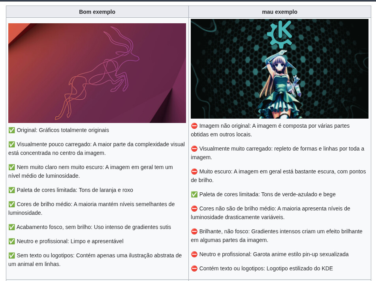Click text 'Contém texto ou logotipos: Logotipo estilizado do KDE'
The width and height of the screenshot is (376, 281).
(x=266, y=268)
